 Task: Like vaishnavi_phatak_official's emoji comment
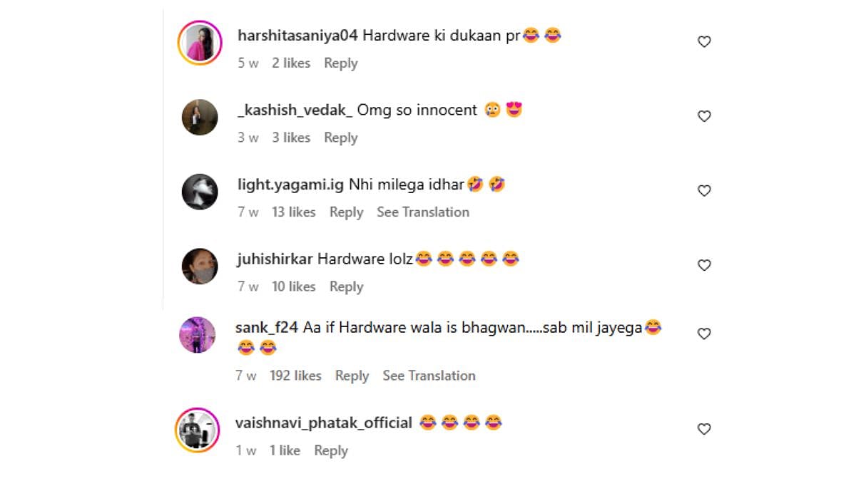[704, 429]
